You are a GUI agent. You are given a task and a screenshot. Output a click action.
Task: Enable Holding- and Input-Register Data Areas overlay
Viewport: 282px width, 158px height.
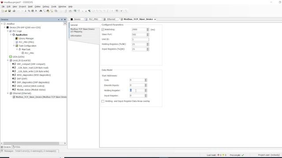click(103, 101)
